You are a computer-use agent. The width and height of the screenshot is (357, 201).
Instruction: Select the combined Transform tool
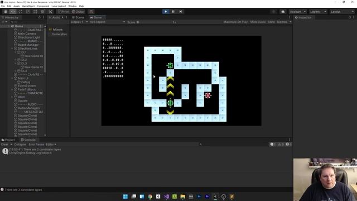[x=43, y=12]
